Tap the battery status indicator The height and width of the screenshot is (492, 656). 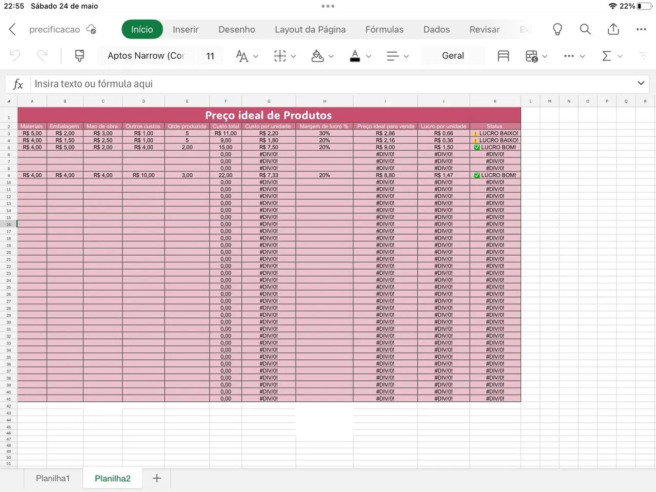tap(644, 6)
